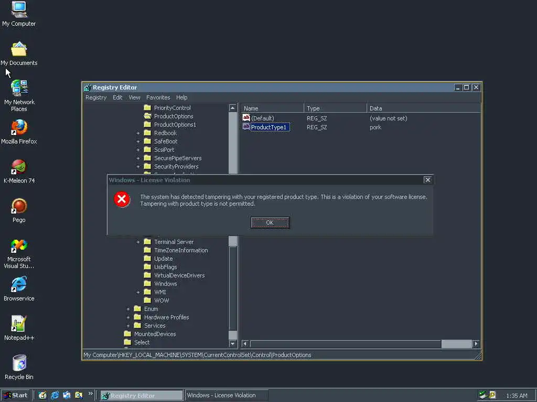
Task: Click OK in the License Violation dialog
Action: [x=270, y=222]
